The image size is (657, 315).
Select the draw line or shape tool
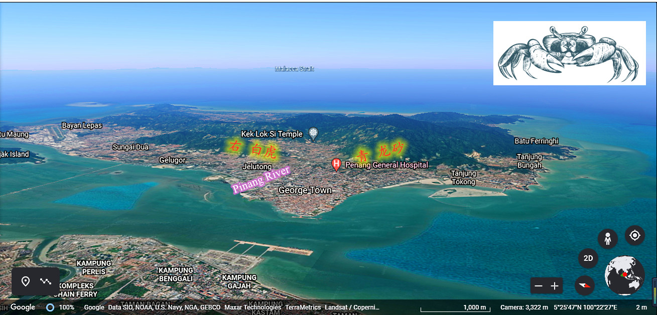tap(46, 281)
